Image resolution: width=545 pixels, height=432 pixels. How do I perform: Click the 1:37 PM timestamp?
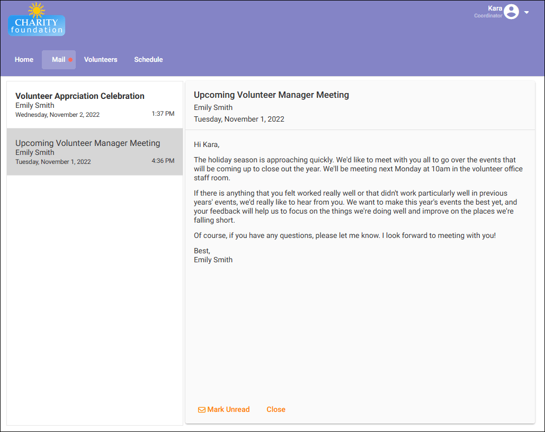[x=163, y=114]
